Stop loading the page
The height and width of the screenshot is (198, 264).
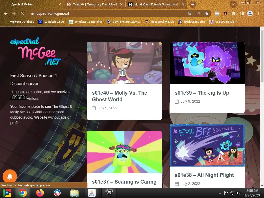coord(22,13)
